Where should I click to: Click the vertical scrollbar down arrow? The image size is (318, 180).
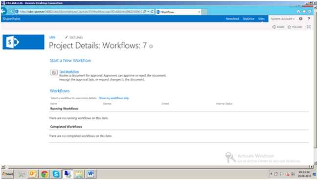[315, 163]
